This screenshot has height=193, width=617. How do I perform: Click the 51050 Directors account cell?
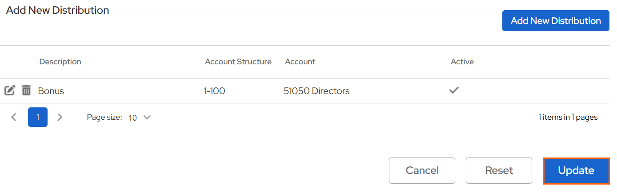tap(317, 91)
